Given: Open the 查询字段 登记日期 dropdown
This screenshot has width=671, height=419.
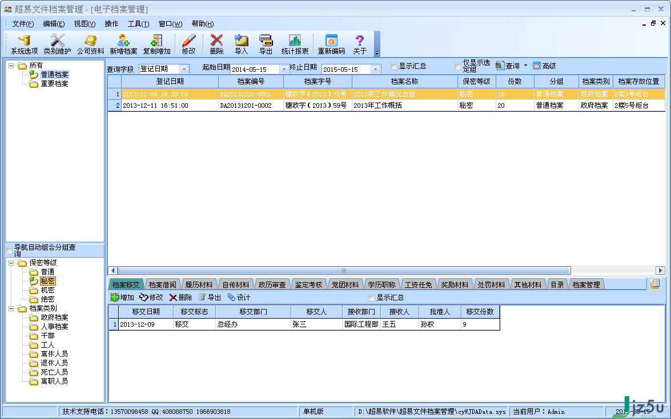Looking at the screenshot, I should tap(184, 69).
